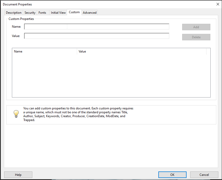Open the Security tab
The image size is (222, 180).
tap(30, 13)
